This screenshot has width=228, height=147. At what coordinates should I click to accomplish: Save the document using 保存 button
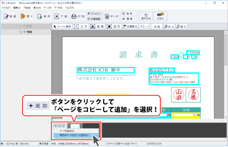(44, 16)
